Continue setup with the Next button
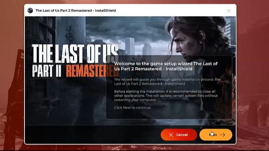The image size is (269, 151). click(x=216, y=135)
